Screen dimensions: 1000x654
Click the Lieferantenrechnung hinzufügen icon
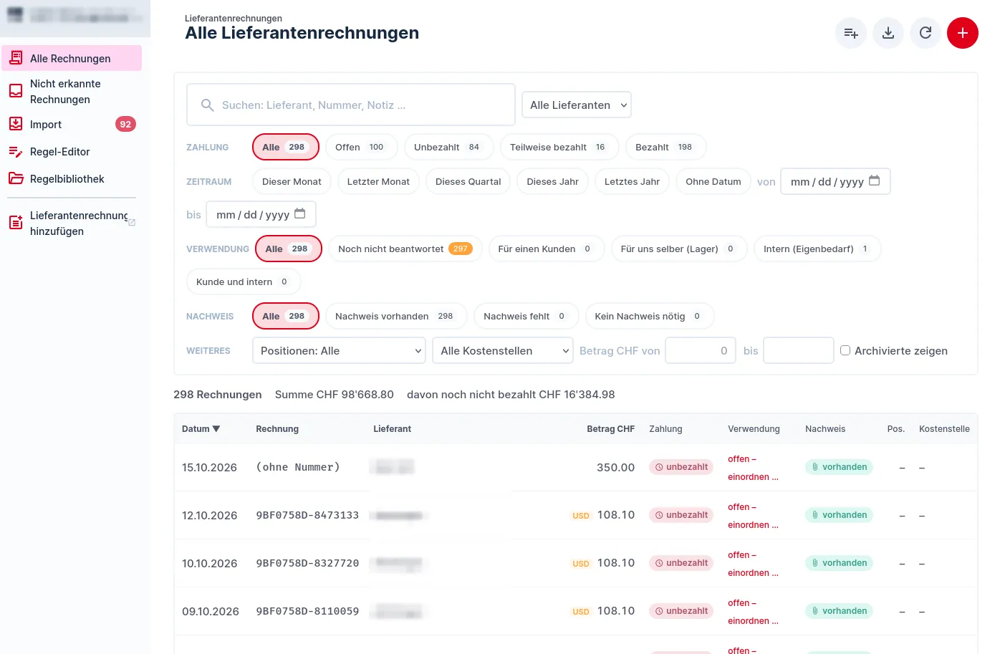pos(16,223)
